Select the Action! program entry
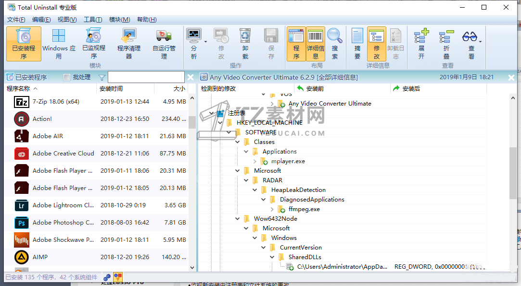The image size is (521, 286). click(x=96, y=119)
